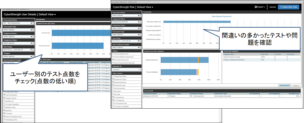Open Aggregate By Category dropdown

126,69
